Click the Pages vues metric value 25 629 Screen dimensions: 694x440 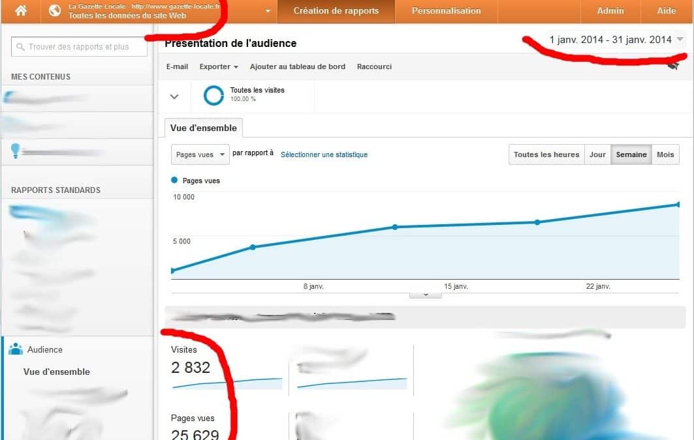pyautogui.click(x=195, y=434)
